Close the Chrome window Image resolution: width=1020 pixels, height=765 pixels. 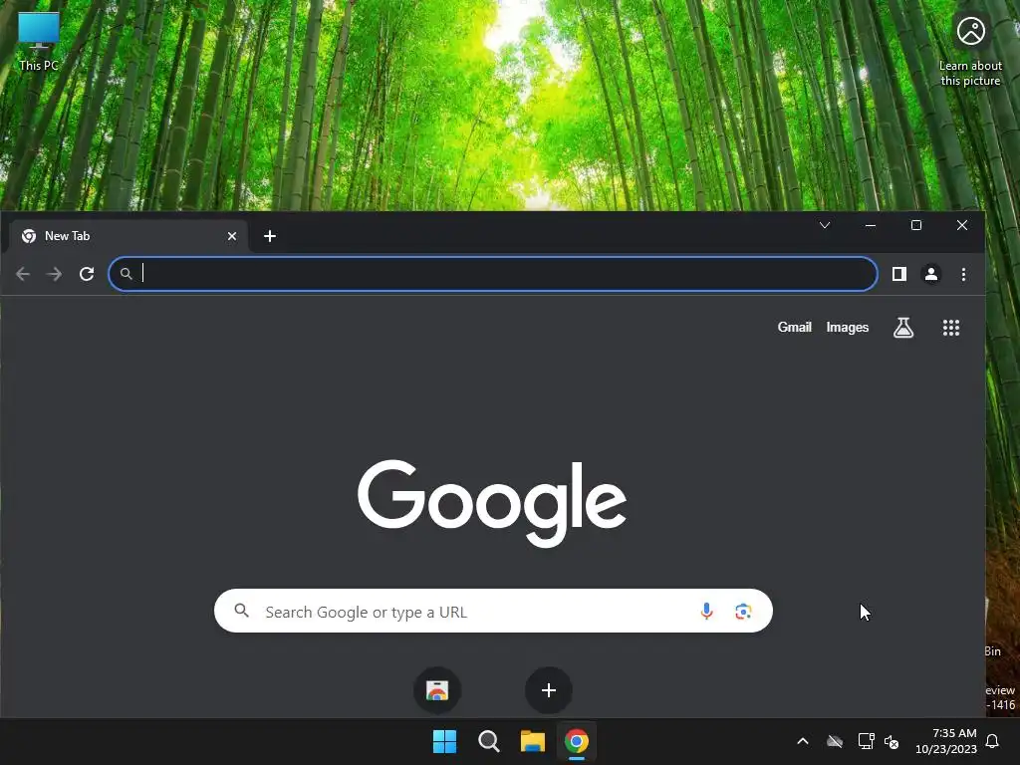[962, 225]
